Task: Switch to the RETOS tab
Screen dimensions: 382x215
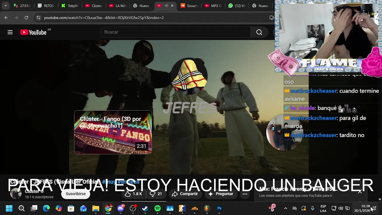Action: tap(46, 6)
